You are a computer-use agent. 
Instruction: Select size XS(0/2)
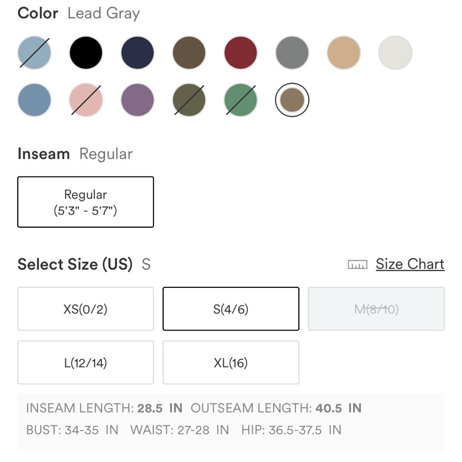(x=85, y=309)
